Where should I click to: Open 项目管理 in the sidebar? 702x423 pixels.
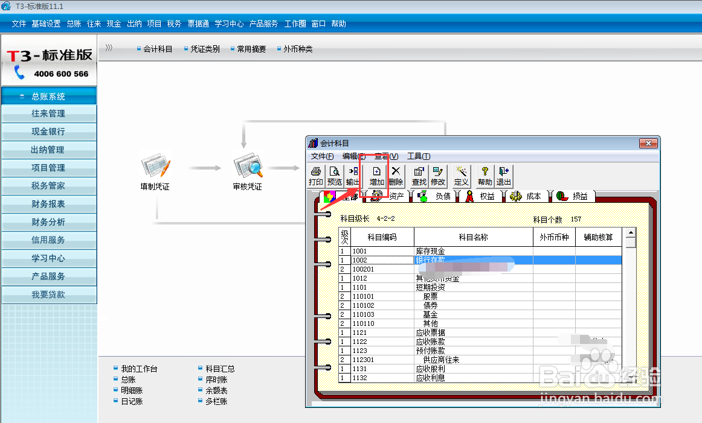point(49,168)
